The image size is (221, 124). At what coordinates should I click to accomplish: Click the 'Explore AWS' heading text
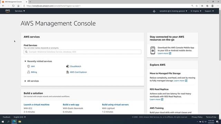tap(157, 65)
